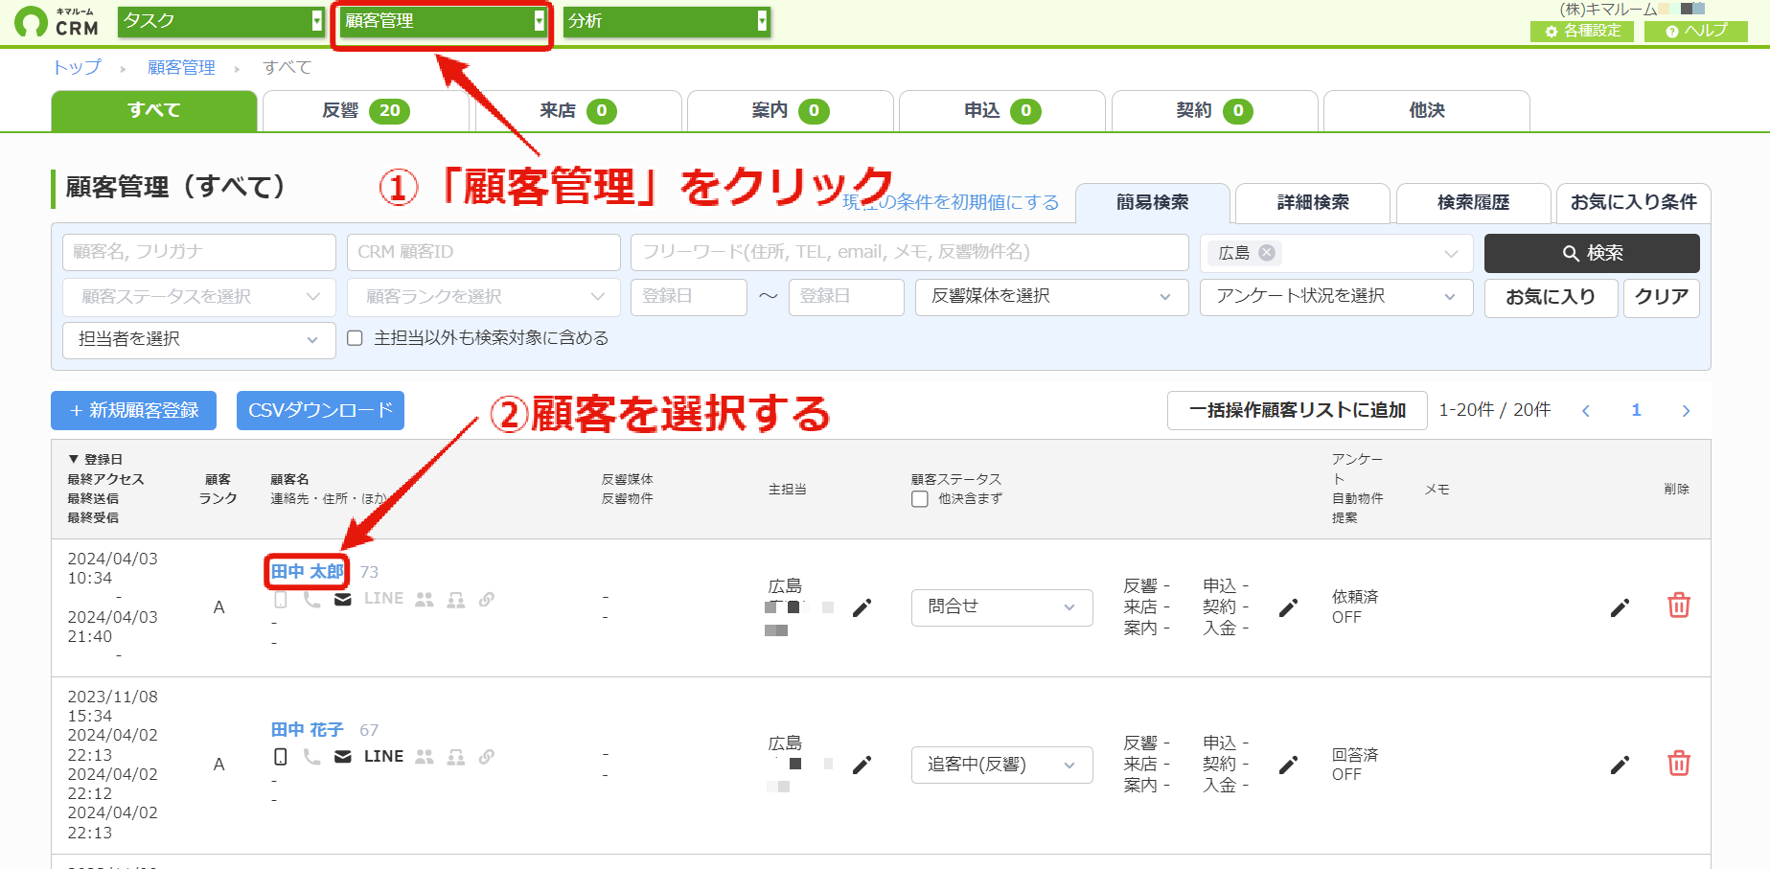The image size is (1770, 869).
Task: Open 追客中(反響) status dropdown for 田中 花子
Action: pos(1001,765)
